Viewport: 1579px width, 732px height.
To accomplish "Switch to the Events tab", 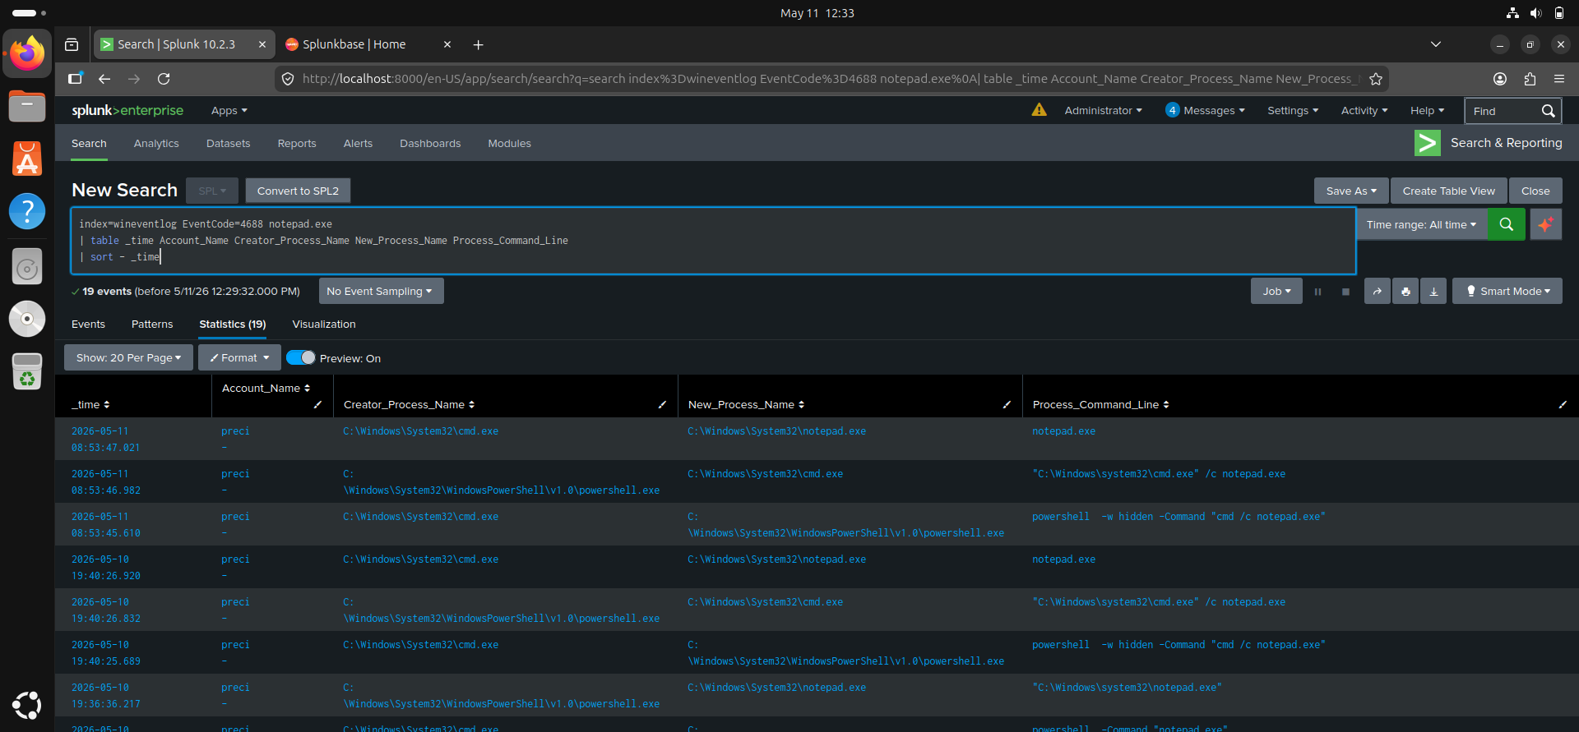I will [88, 325].
